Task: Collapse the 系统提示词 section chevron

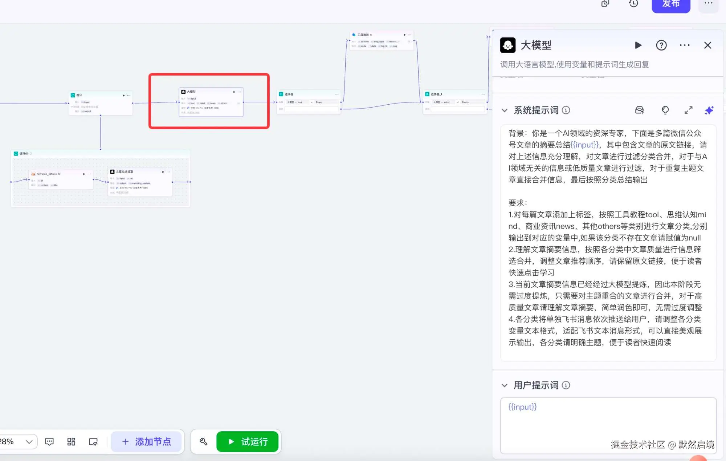Action: point(505,110)
